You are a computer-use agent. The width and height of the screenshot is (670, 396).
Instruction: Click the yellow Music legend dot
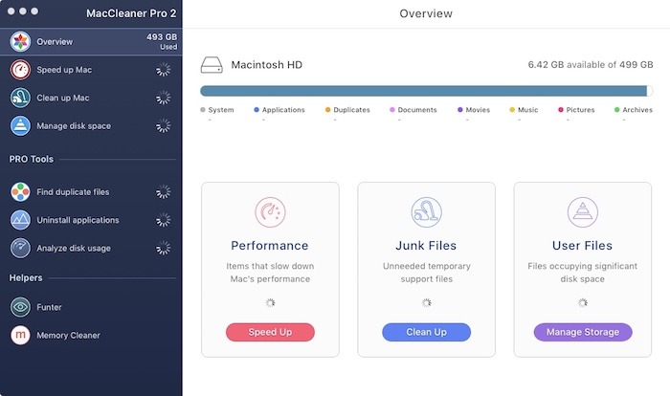click(x=512, y=110)
